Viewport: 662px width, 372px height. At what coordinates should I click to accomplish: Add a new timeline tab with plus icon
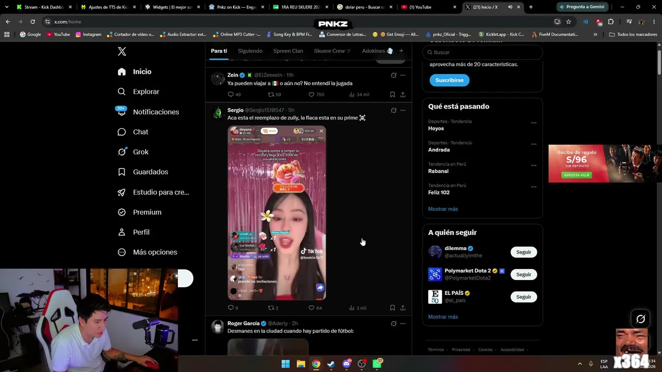[x=401, y=51]
